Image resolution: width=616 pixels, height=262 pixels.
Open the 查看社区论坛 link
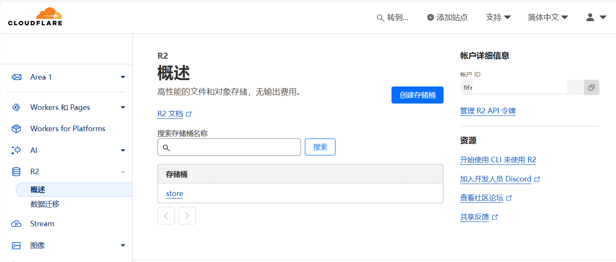coord(482,198)
